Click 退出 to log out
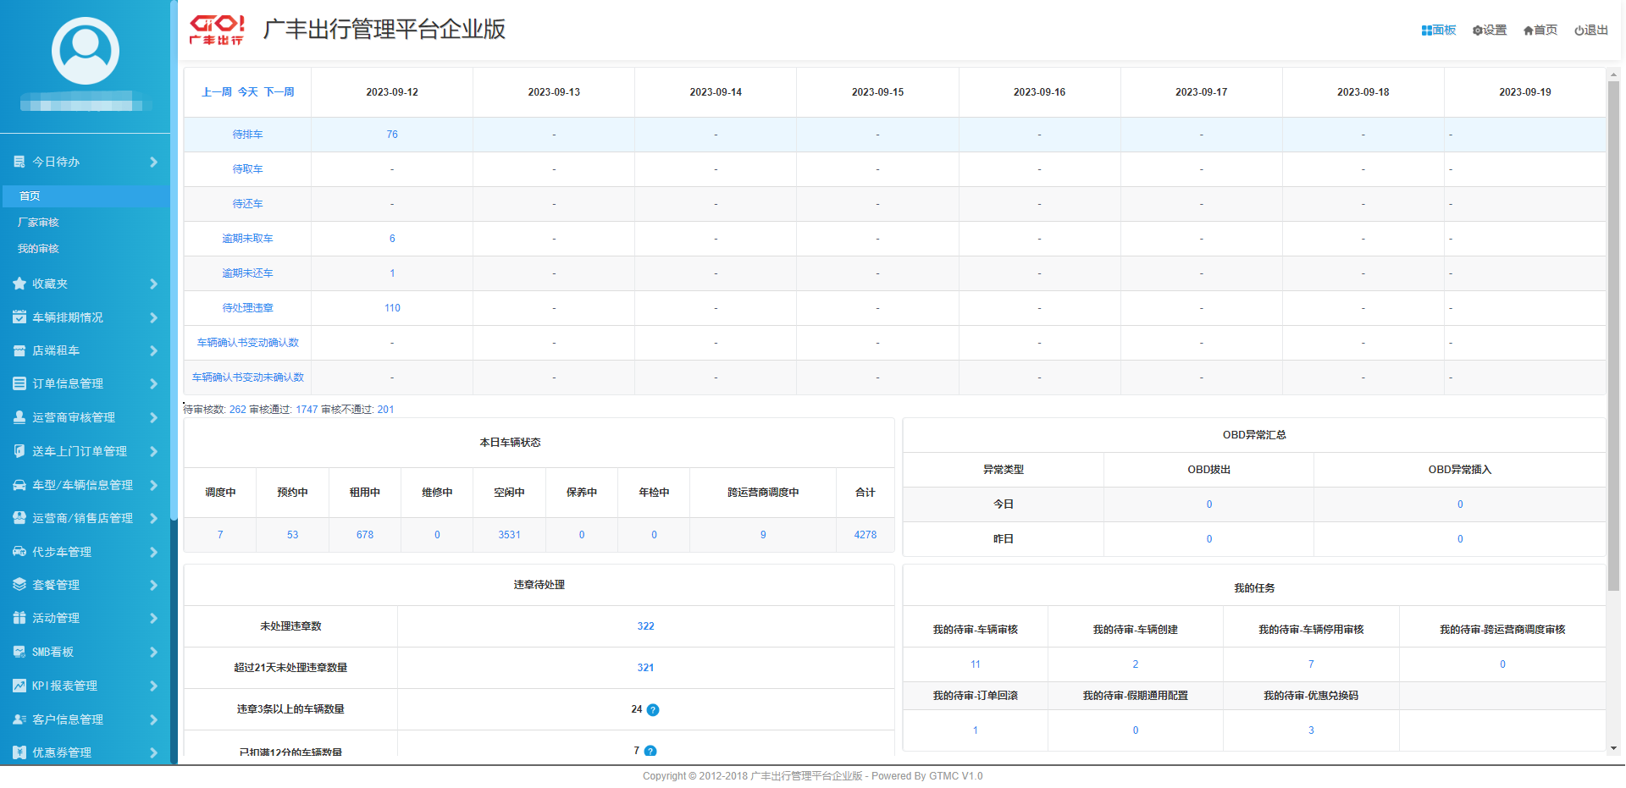The height and width of the screenshot is (788, 1626). [1591, 30]
